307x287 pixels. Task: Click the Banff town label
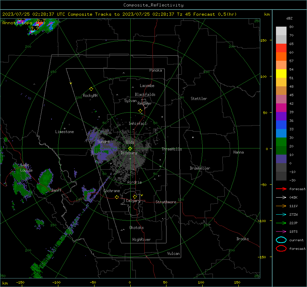(56, 190)
